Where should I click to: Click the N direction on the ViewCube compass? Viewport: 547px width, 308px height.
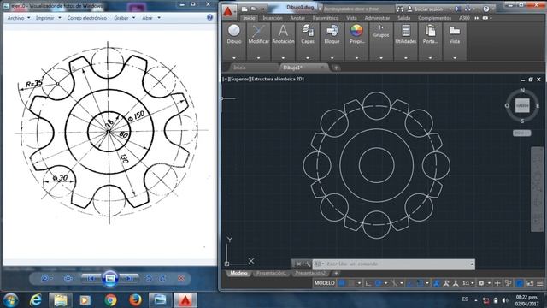(522, 90)
